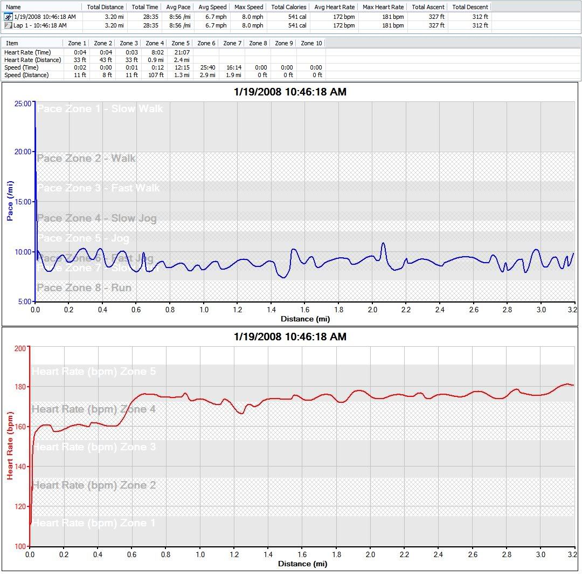Click the Item column header in zones table

[x=12, y=43]
